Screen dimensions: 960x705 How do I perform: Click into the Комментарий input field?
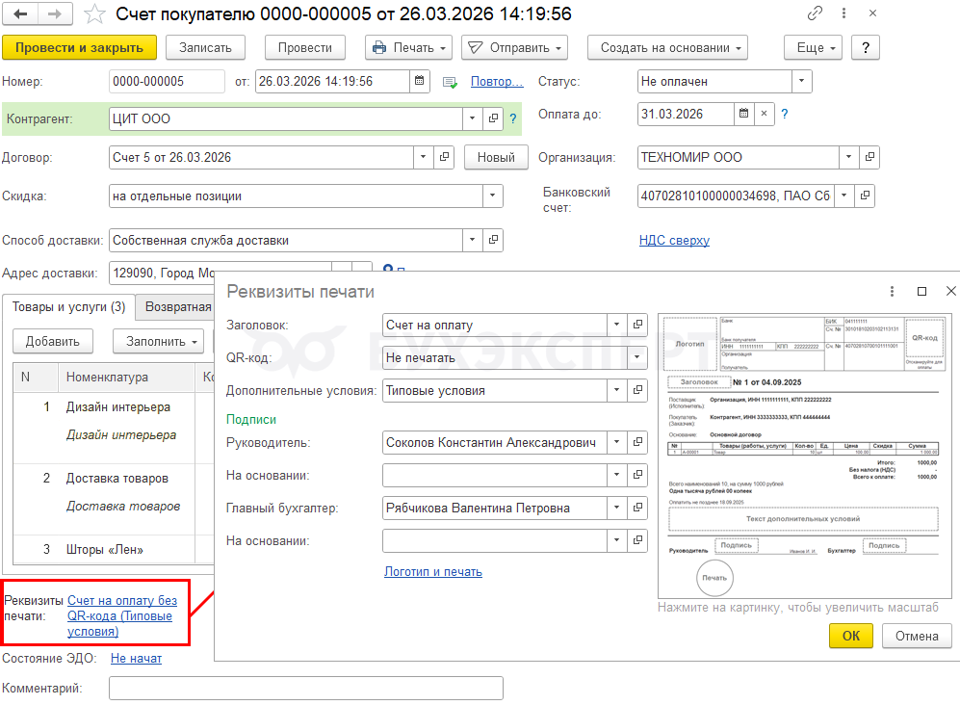pos(305,689)
